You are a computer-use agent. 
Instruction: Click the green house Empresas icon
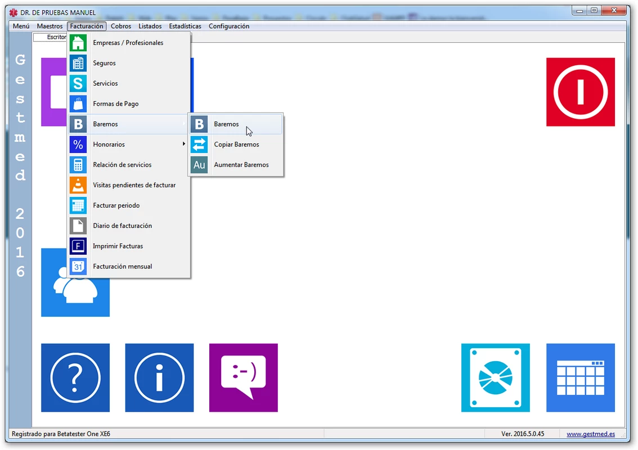point(78,43)
